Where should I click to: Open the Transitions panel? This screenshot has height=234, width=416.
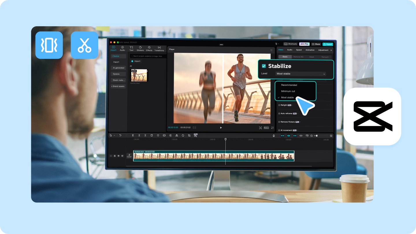point(159,48)
